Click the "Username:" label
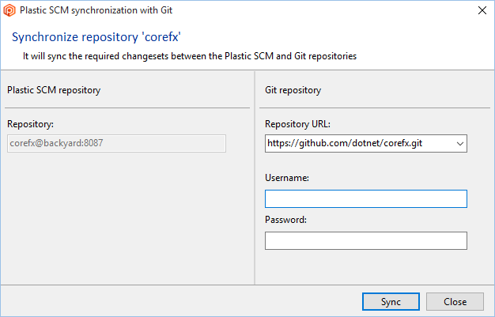This screenshot has width=495, height=317. [x=286, y=179]
